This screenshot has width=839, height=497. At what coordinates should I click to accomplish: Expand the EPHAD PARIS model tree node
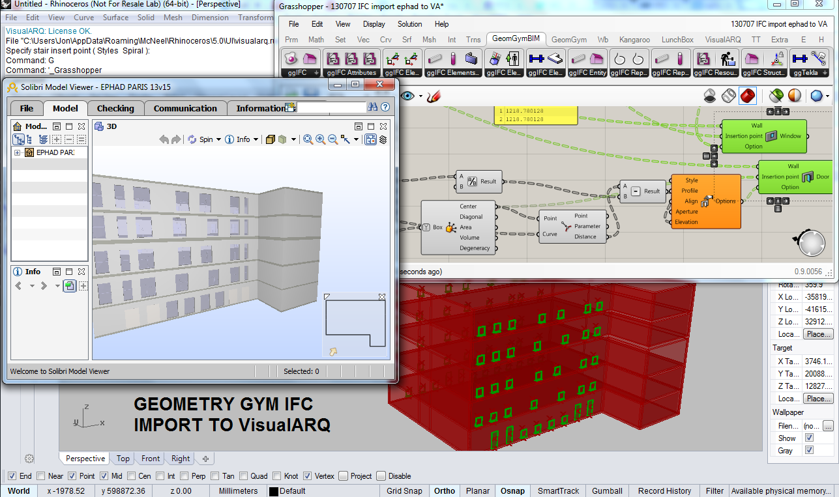tap(17, 152)
